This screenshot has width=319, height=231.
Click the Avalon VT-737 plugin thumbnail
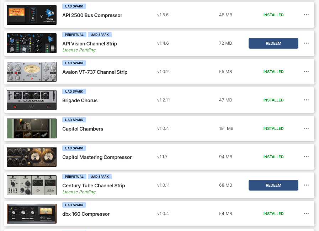point(32,72)
